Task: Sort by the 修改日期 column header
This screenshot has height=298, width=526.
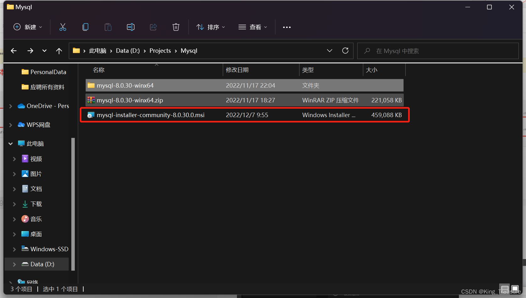Action: [237, 70]
